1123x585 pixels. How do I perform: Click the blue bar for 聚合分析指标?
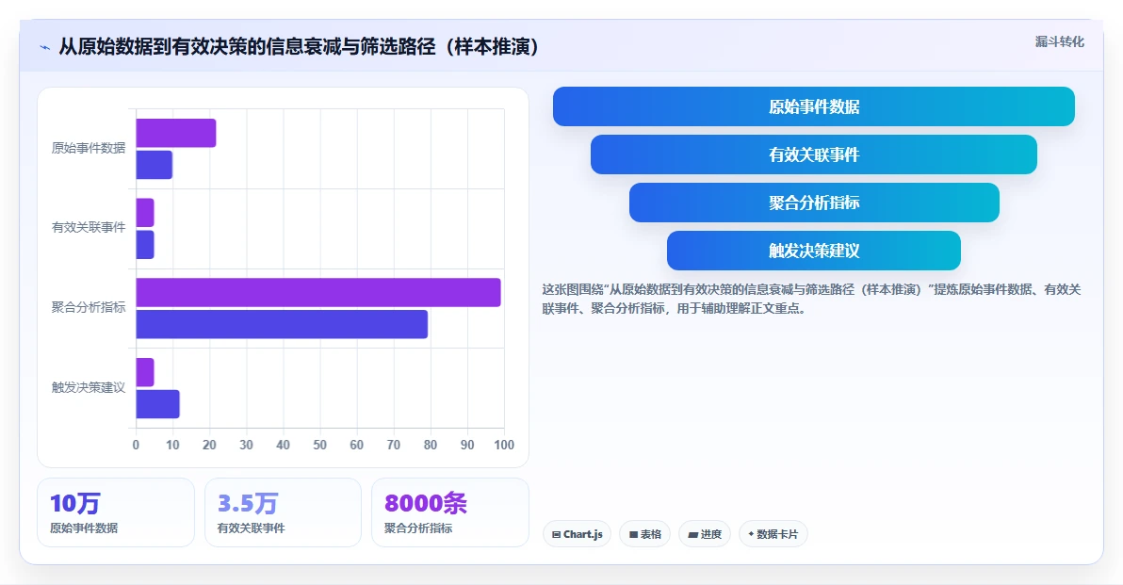point(282,324)
